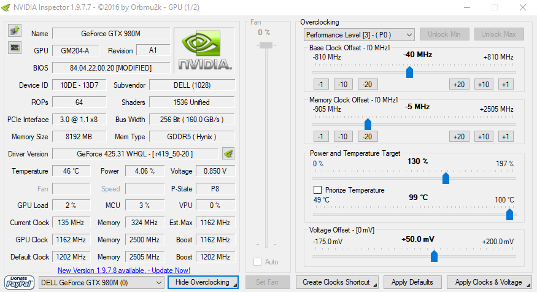537x292 pixels.
Task: Open the Performance Level [3] - (P0) dropdown
Action: tap(359, 34)
